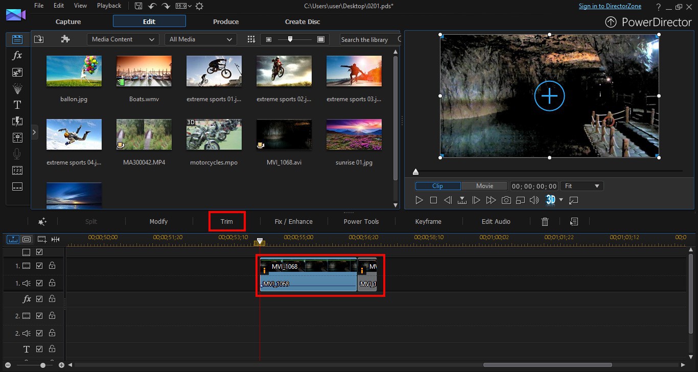This screenshot has height=372, width=698.
Task: Disable audio track 2 checkbox
Action: pos(39,333)
